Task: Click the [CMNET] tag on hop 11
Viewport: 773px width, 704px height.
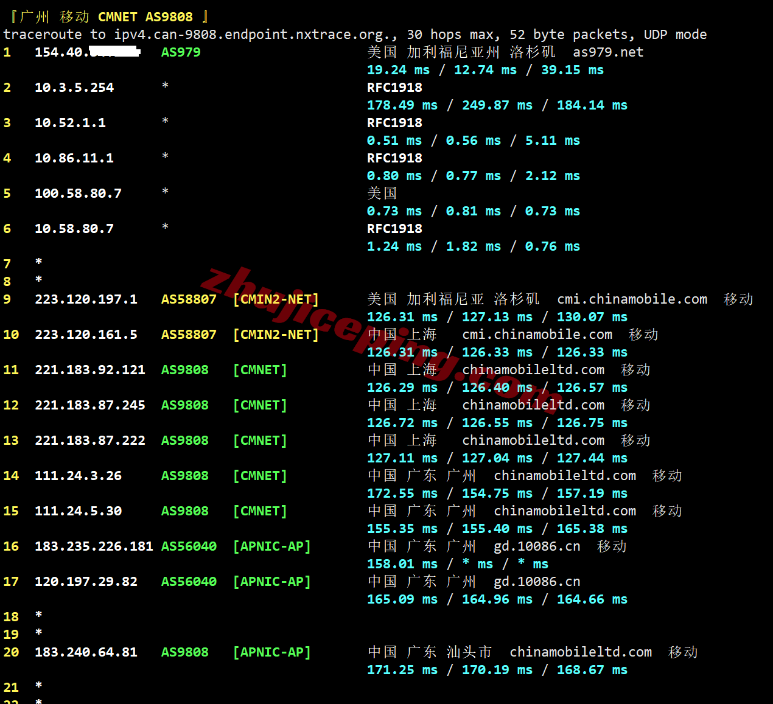Action: [x=260, y=370]
